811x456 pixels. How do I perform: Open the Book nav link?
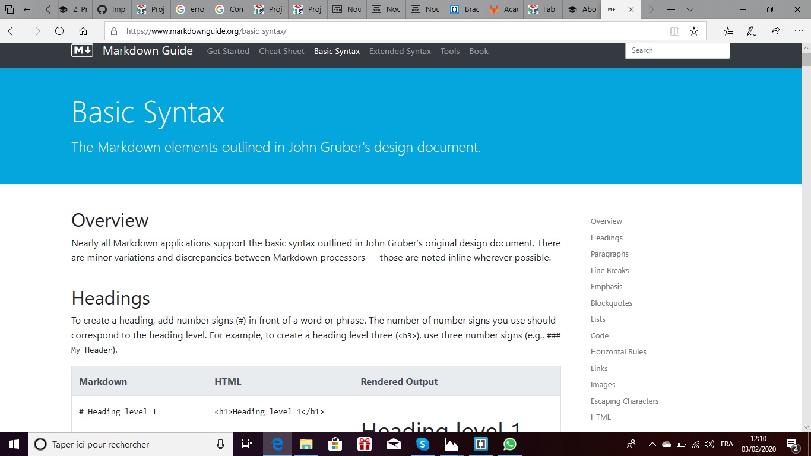click(x=479, y=52)
